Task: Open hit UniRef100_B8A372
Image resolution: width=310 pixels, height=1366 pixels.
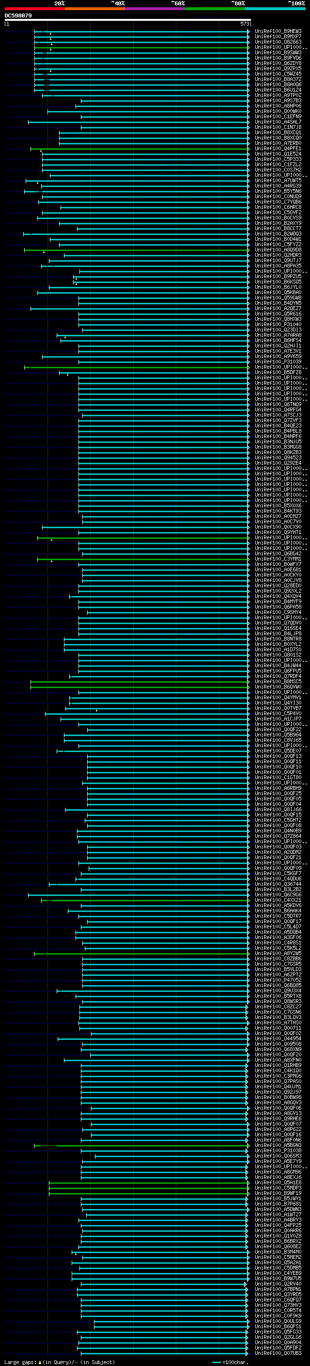Action: tap(278, 79)
